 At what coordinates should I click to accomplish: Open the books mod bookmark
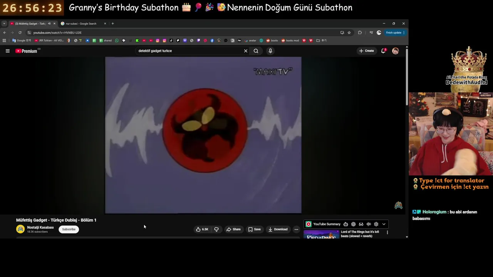point(290,40)
